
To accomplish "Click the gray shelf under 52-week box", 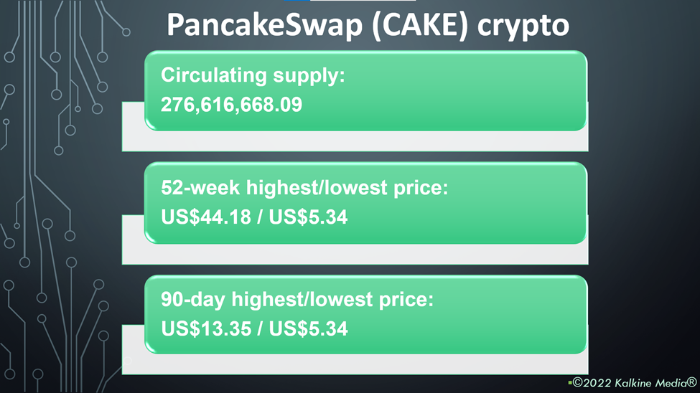I will coord(355,254).
